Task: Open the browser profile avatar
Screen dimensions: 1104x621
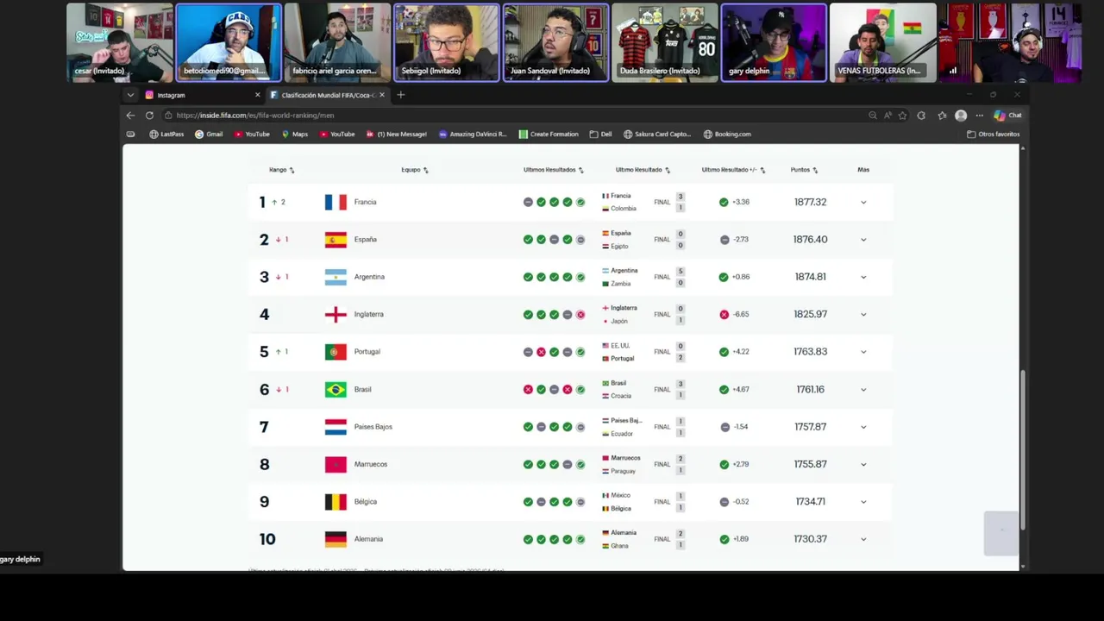Action: 961,116
